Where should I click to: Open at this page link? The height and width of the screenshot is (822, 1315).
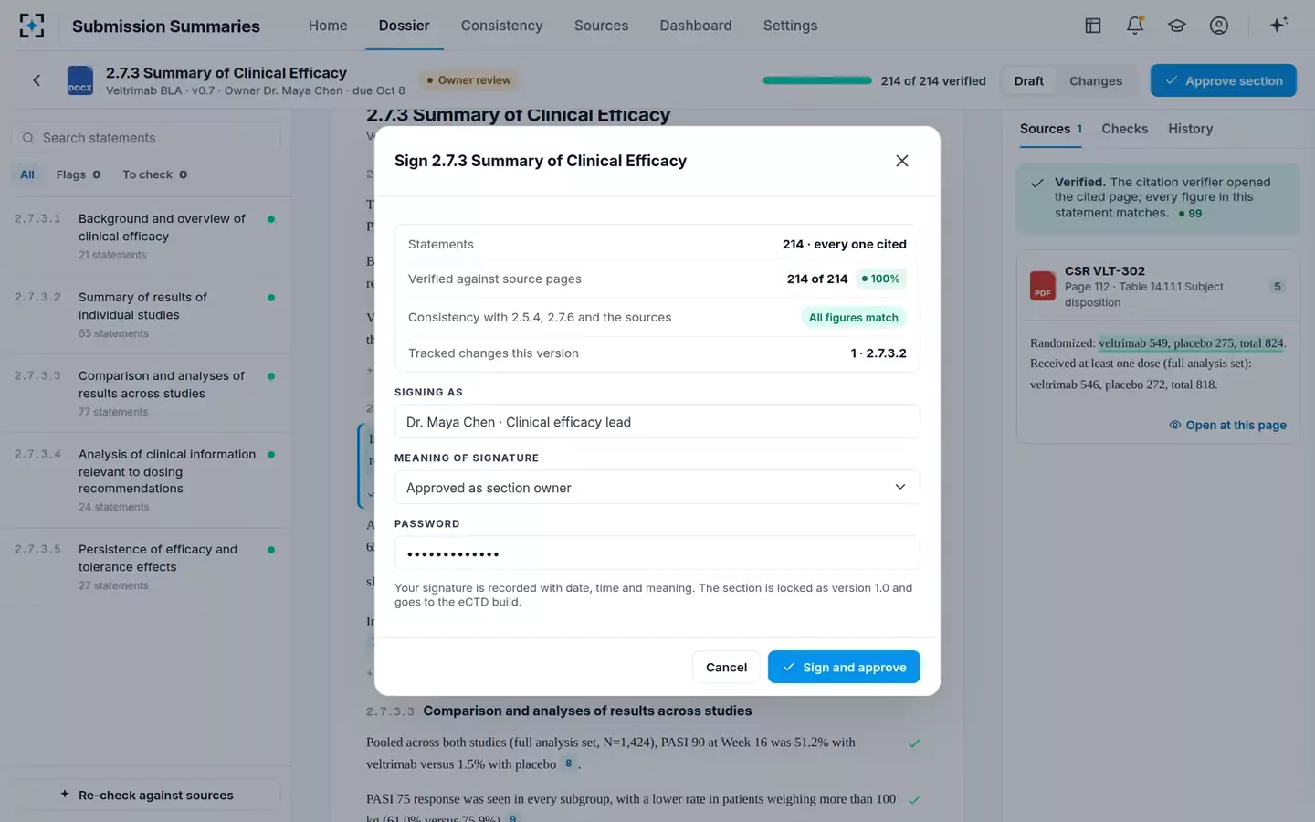click(x=1227, y=425)
